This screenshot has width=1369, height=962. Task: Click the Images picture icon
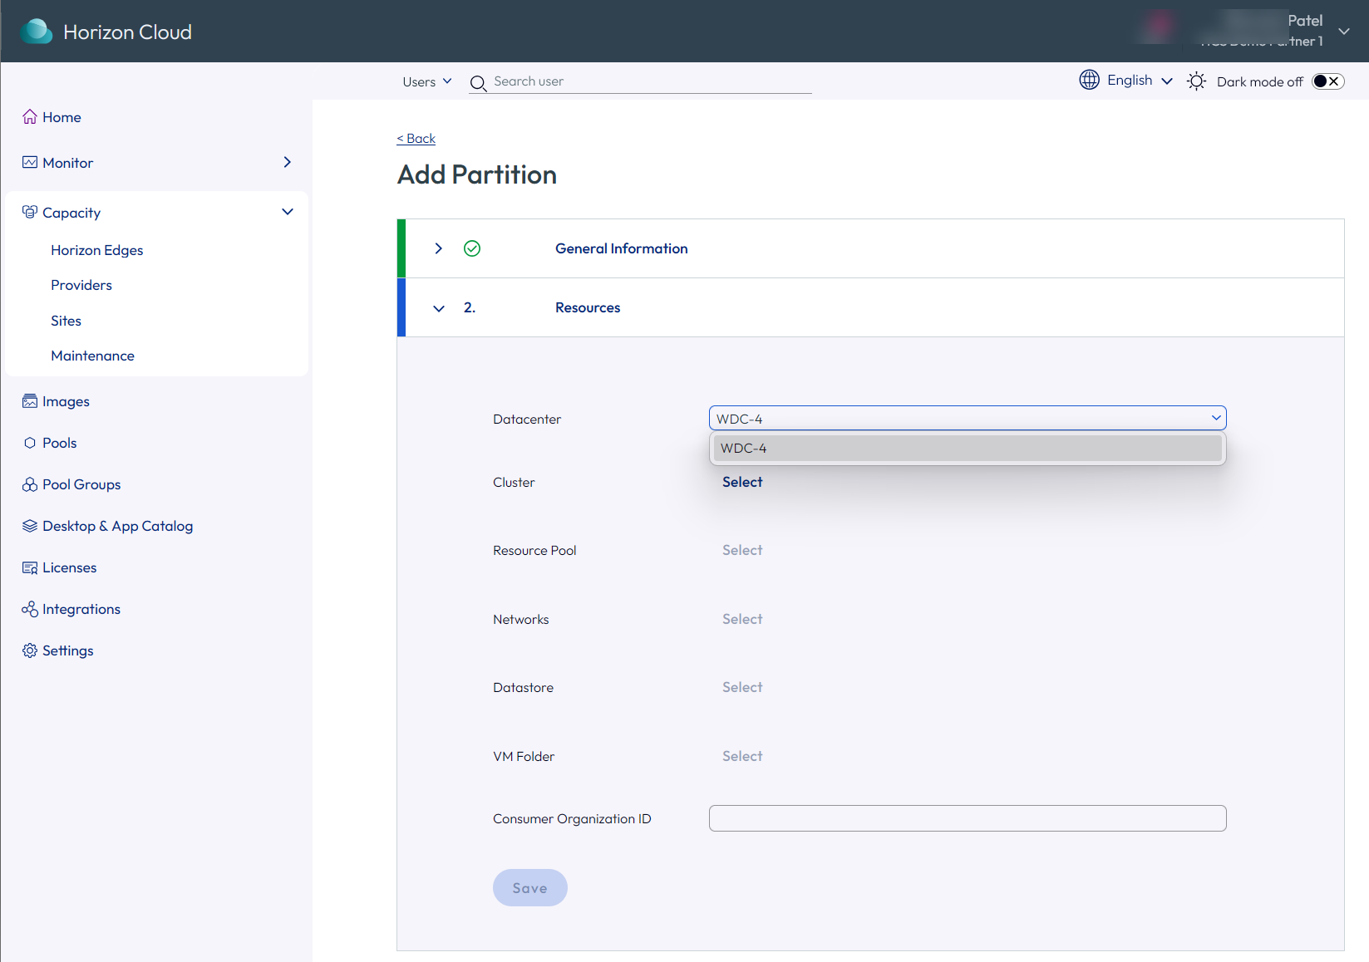click(30, 401)
